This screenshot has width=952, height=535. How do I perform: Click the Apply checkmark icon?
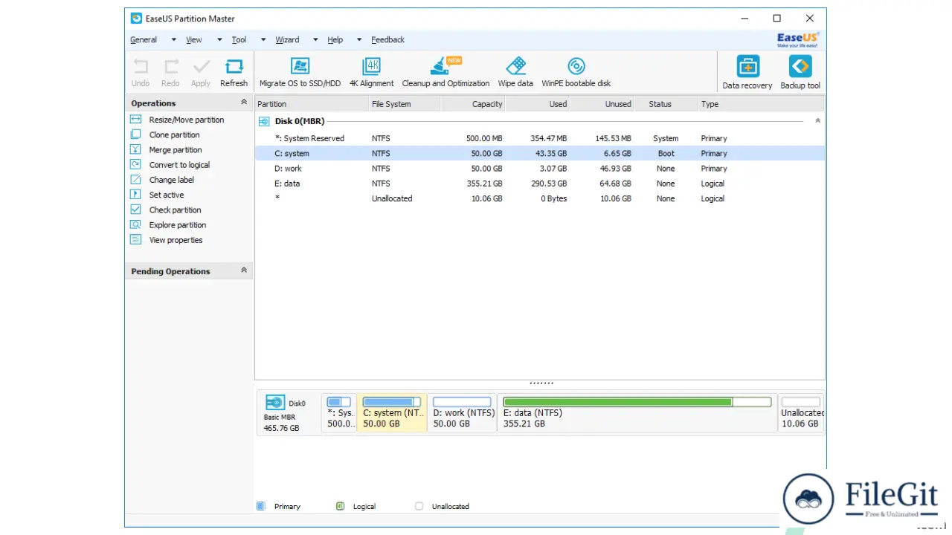tap(201, 67)
